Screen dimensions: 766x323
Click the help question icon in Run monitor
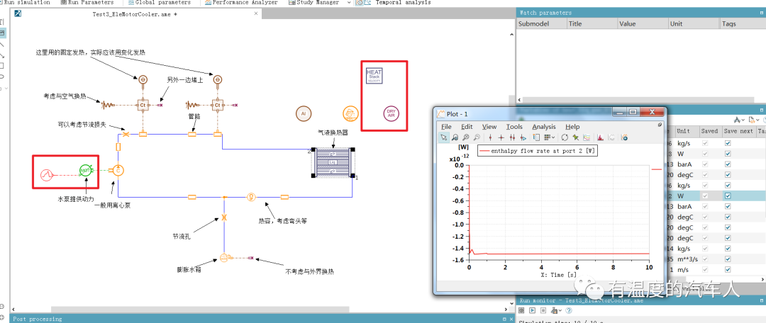(568, 310)
